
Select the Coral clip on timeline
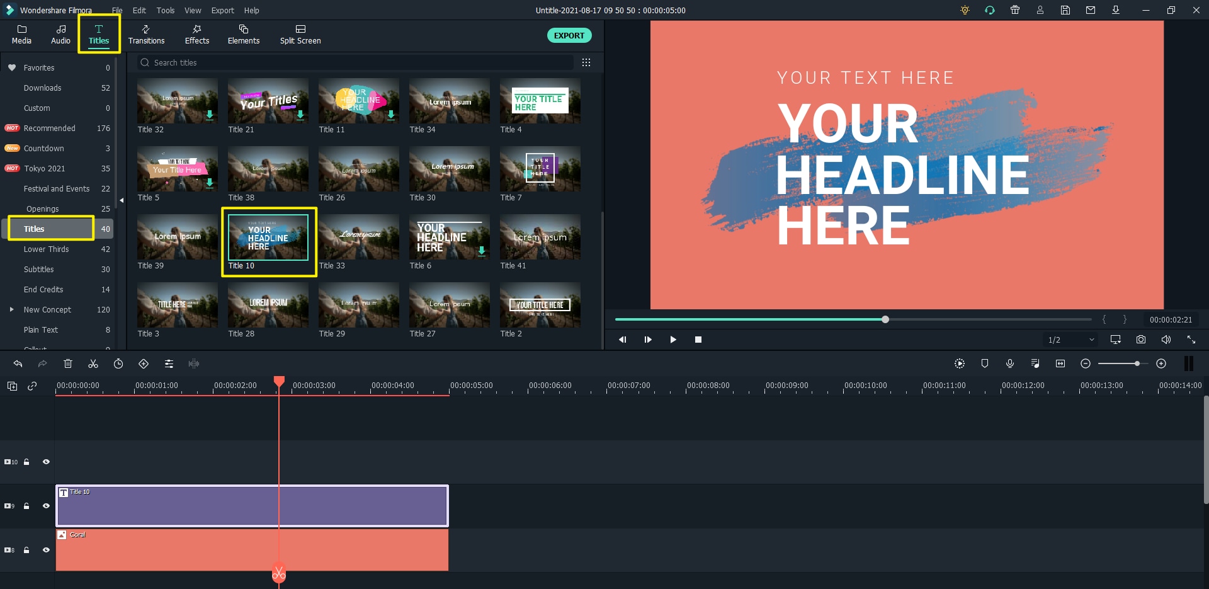(252, 550)
